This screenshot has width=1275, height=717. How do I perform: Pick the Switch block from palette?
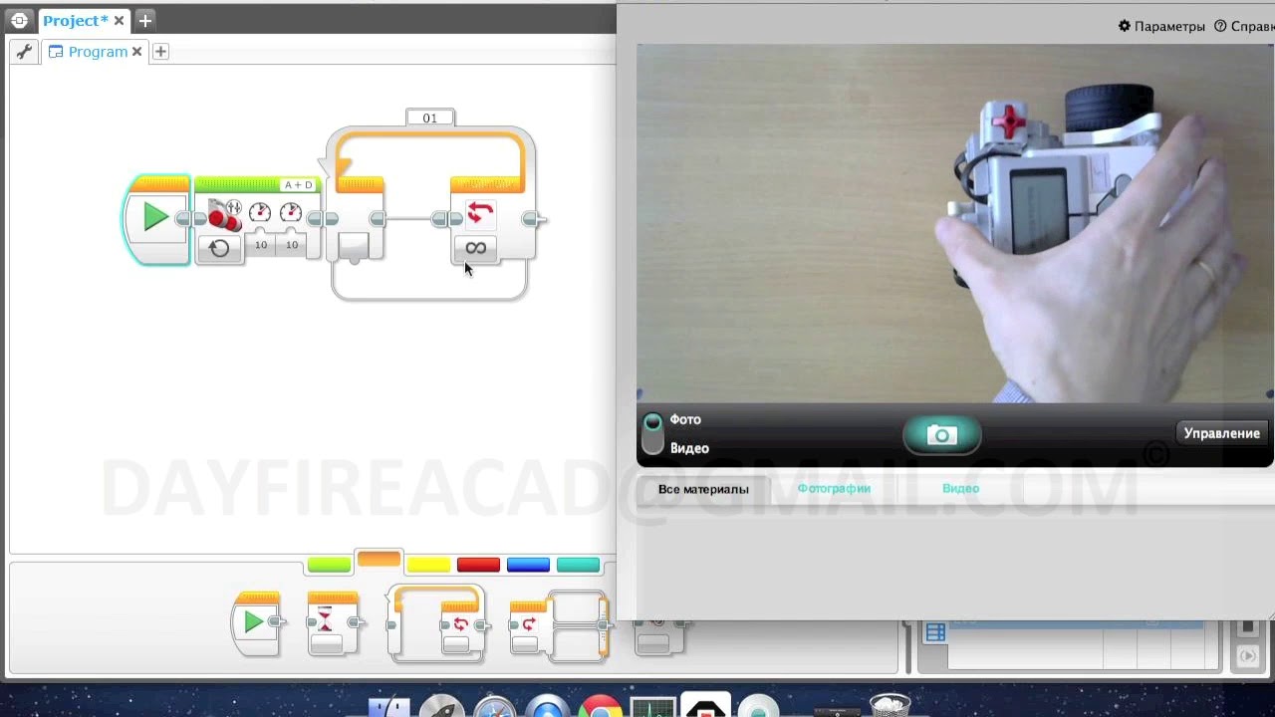coord(558,625)
